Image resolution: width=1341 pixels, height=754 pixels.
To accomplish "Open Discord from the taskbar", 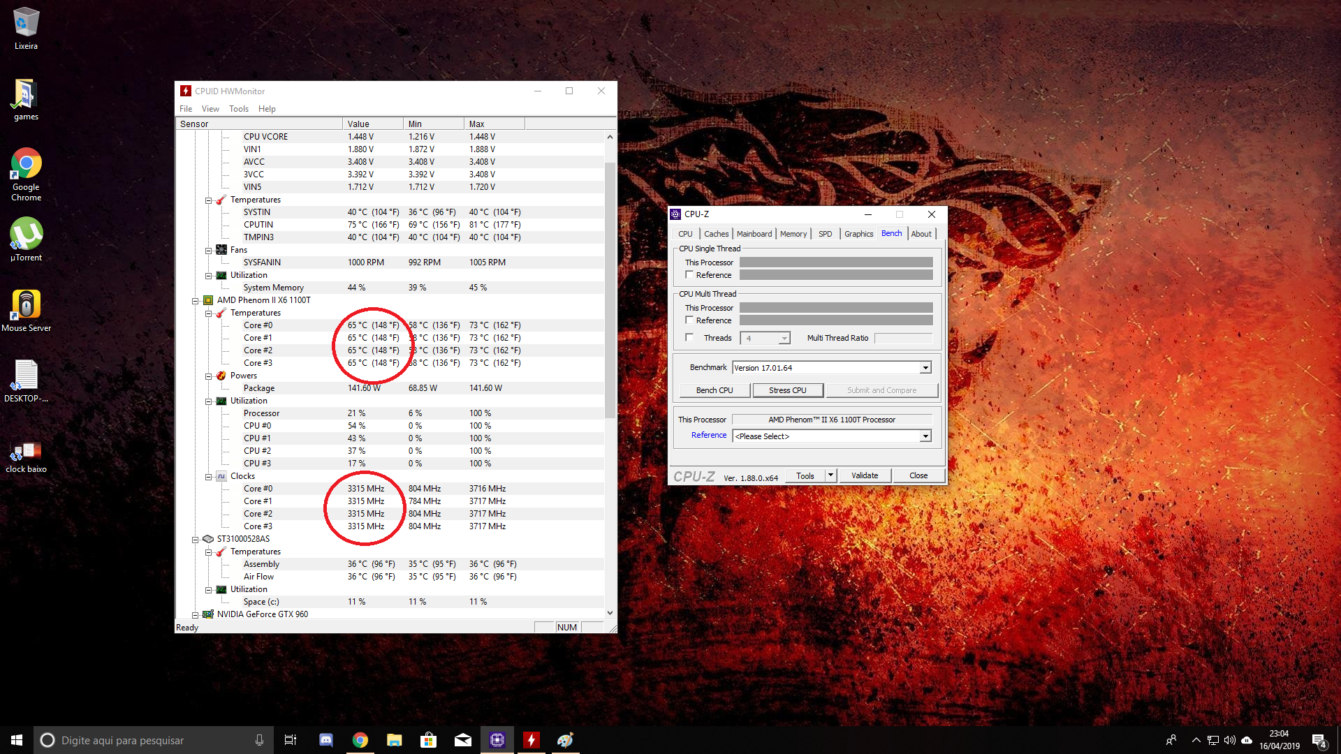I will 326,740.
